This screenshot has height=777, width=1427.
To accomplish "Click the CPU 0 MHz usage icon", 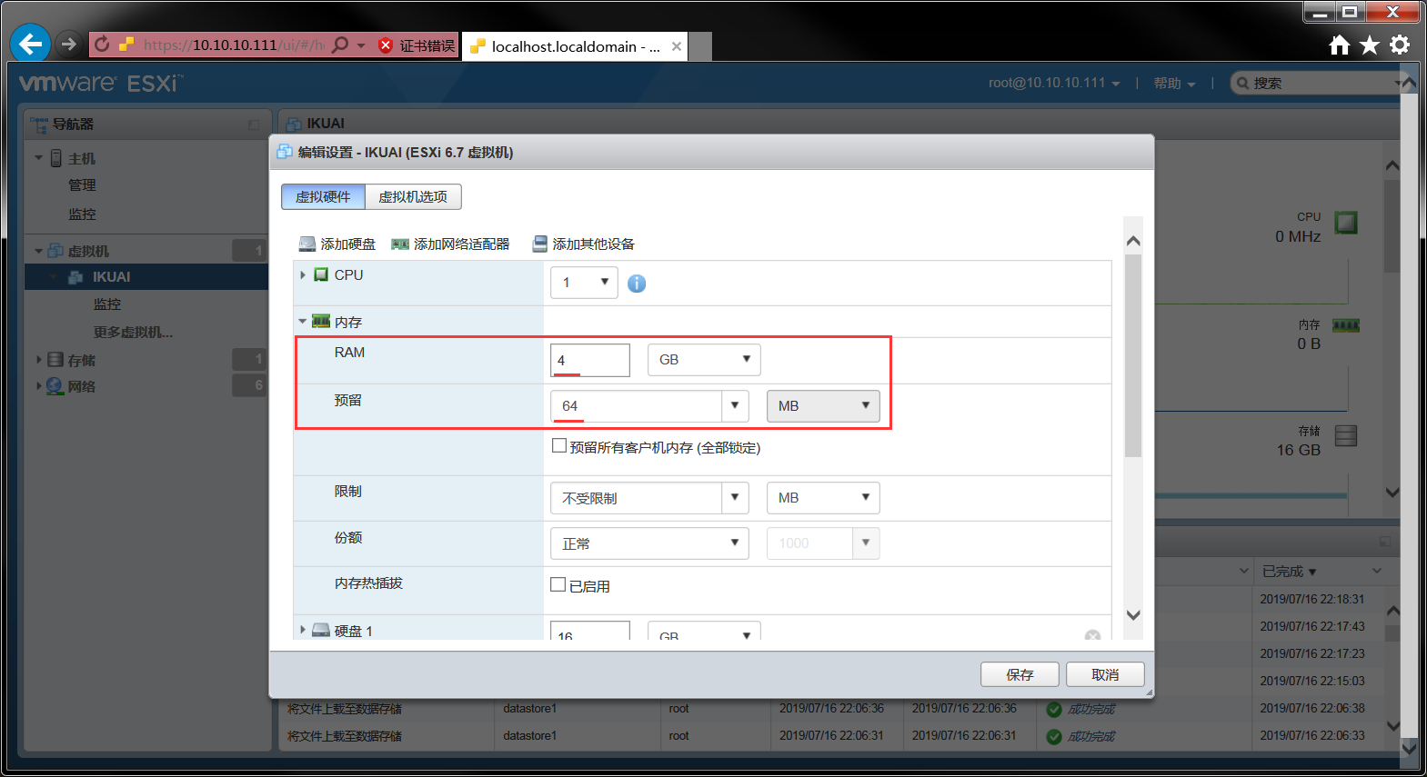I will tap(1346, 223).
